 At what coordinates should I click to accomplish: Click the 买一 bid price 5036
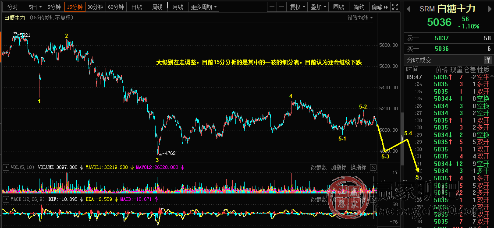point(441,49)
